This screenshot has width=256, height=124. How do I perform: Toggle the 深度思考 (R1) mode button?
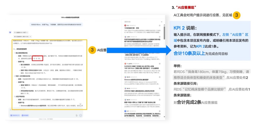click(15, 115)
